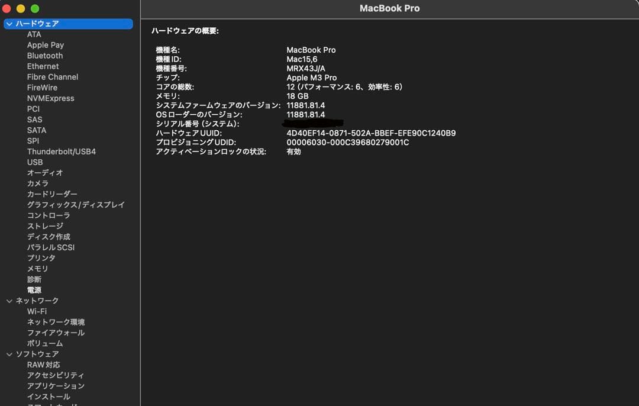Select the SATA sidebar item
The width and height of the screenshot is (639, 406).
(37, 130)
